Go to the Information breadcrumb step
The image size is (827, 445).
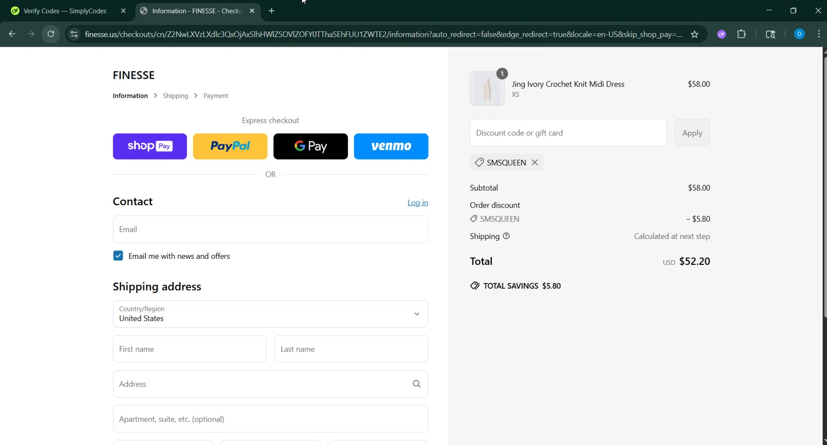click(130, 96)
